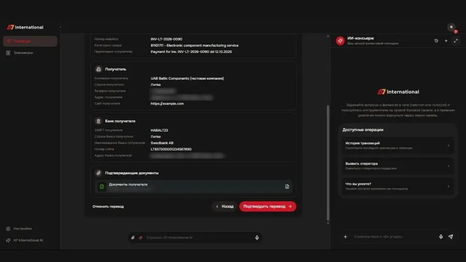Click the A7 International AI sparkle icon
The image size is (466, 262).
pos(8,240)
